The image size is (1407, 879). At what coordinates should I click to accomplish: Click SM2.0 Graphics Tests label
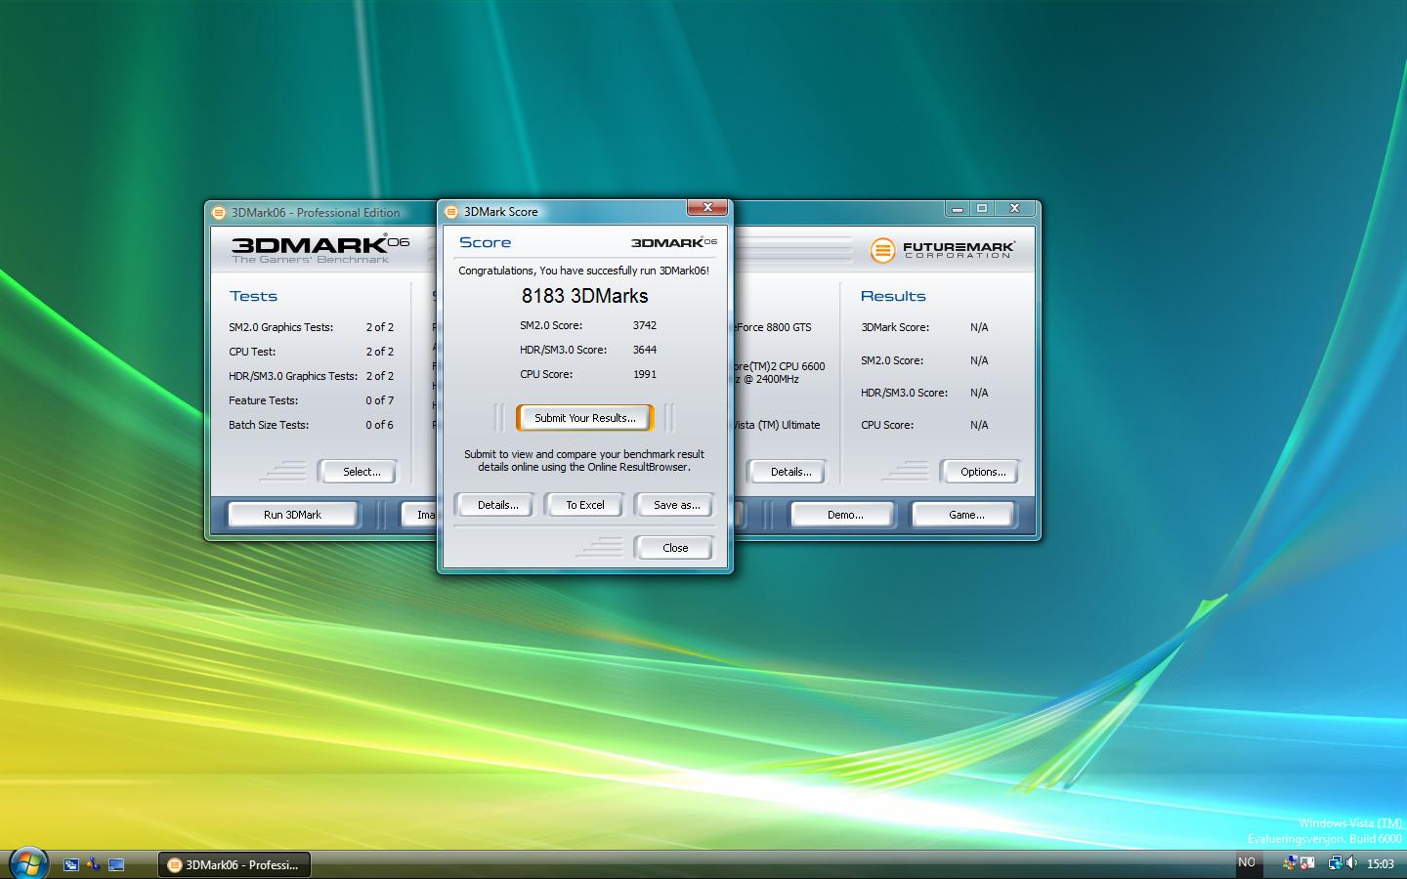281,327
